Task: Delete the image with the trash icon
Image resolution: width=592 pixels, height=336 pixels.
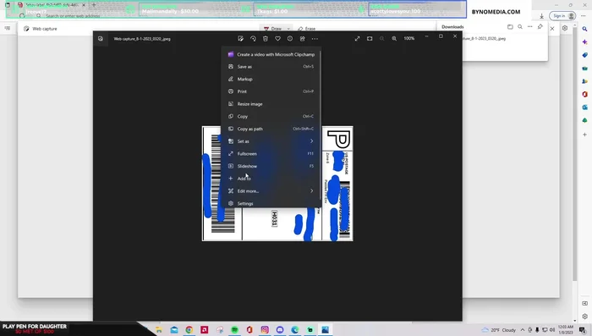Action: coord(266,39)
